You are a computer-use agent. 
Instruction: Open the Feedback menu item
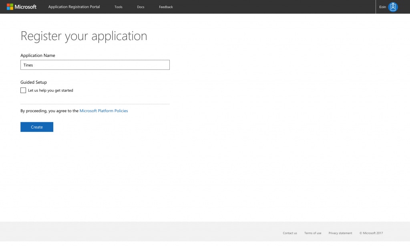coord(166,7)
